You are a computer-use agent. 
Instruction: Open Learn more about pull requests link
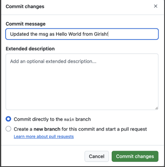coord(44,137)
